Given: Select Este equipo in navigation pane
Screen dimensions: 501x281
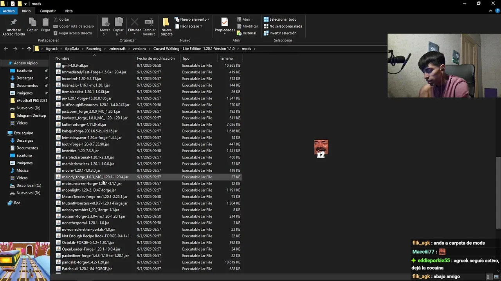Looking at the screenshot, I should tap(23, 133).
